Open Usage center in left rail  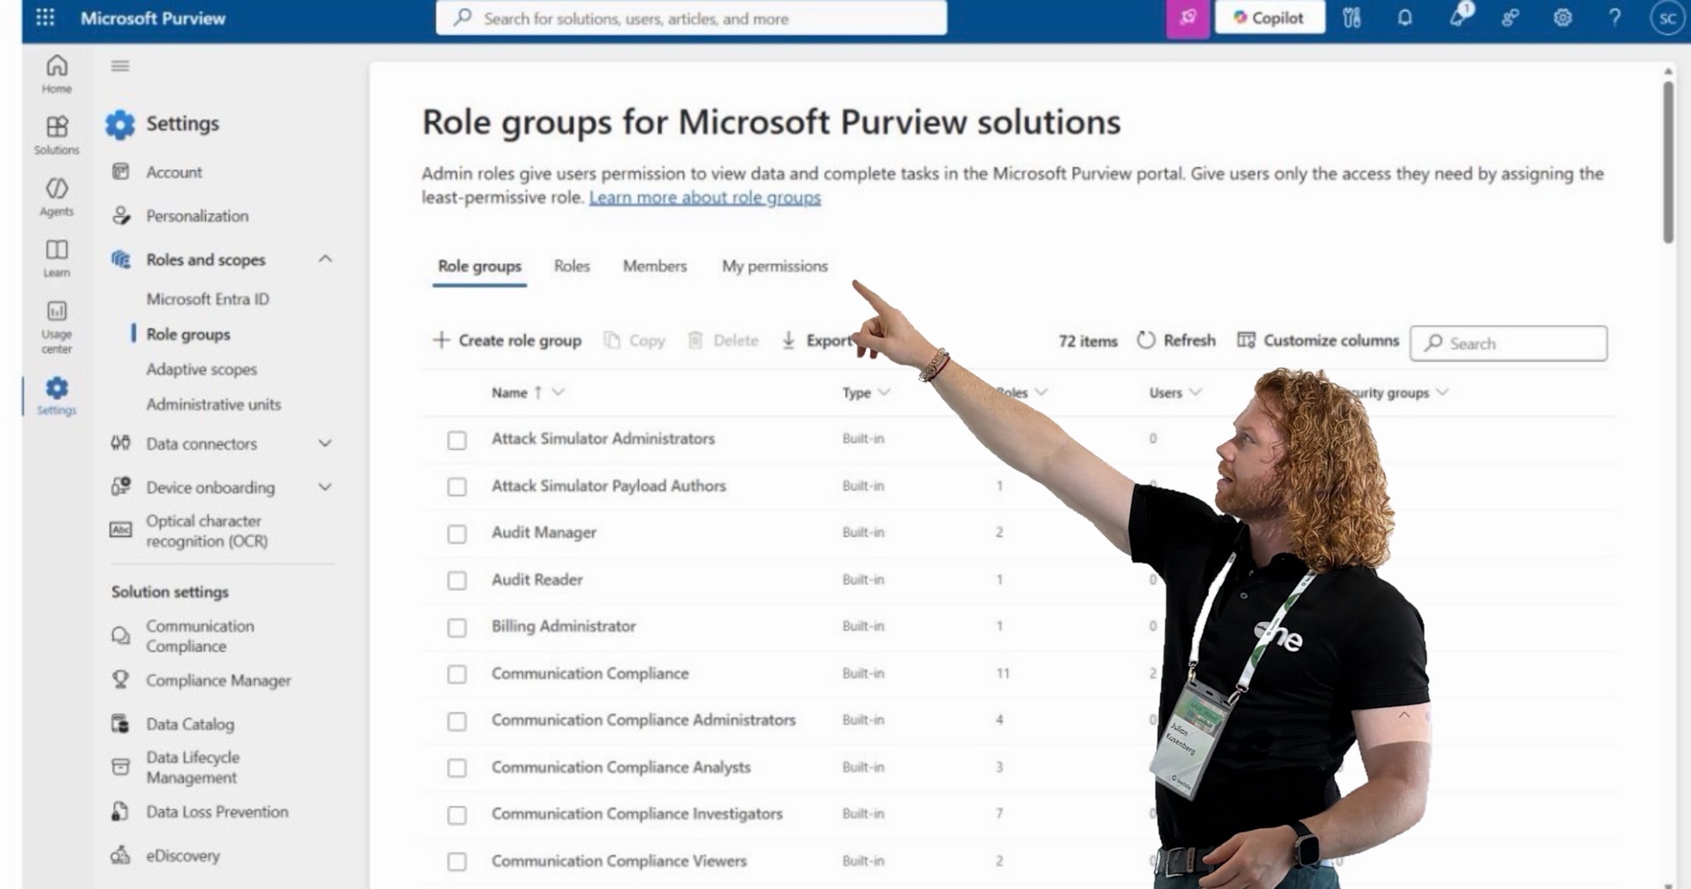57,327
